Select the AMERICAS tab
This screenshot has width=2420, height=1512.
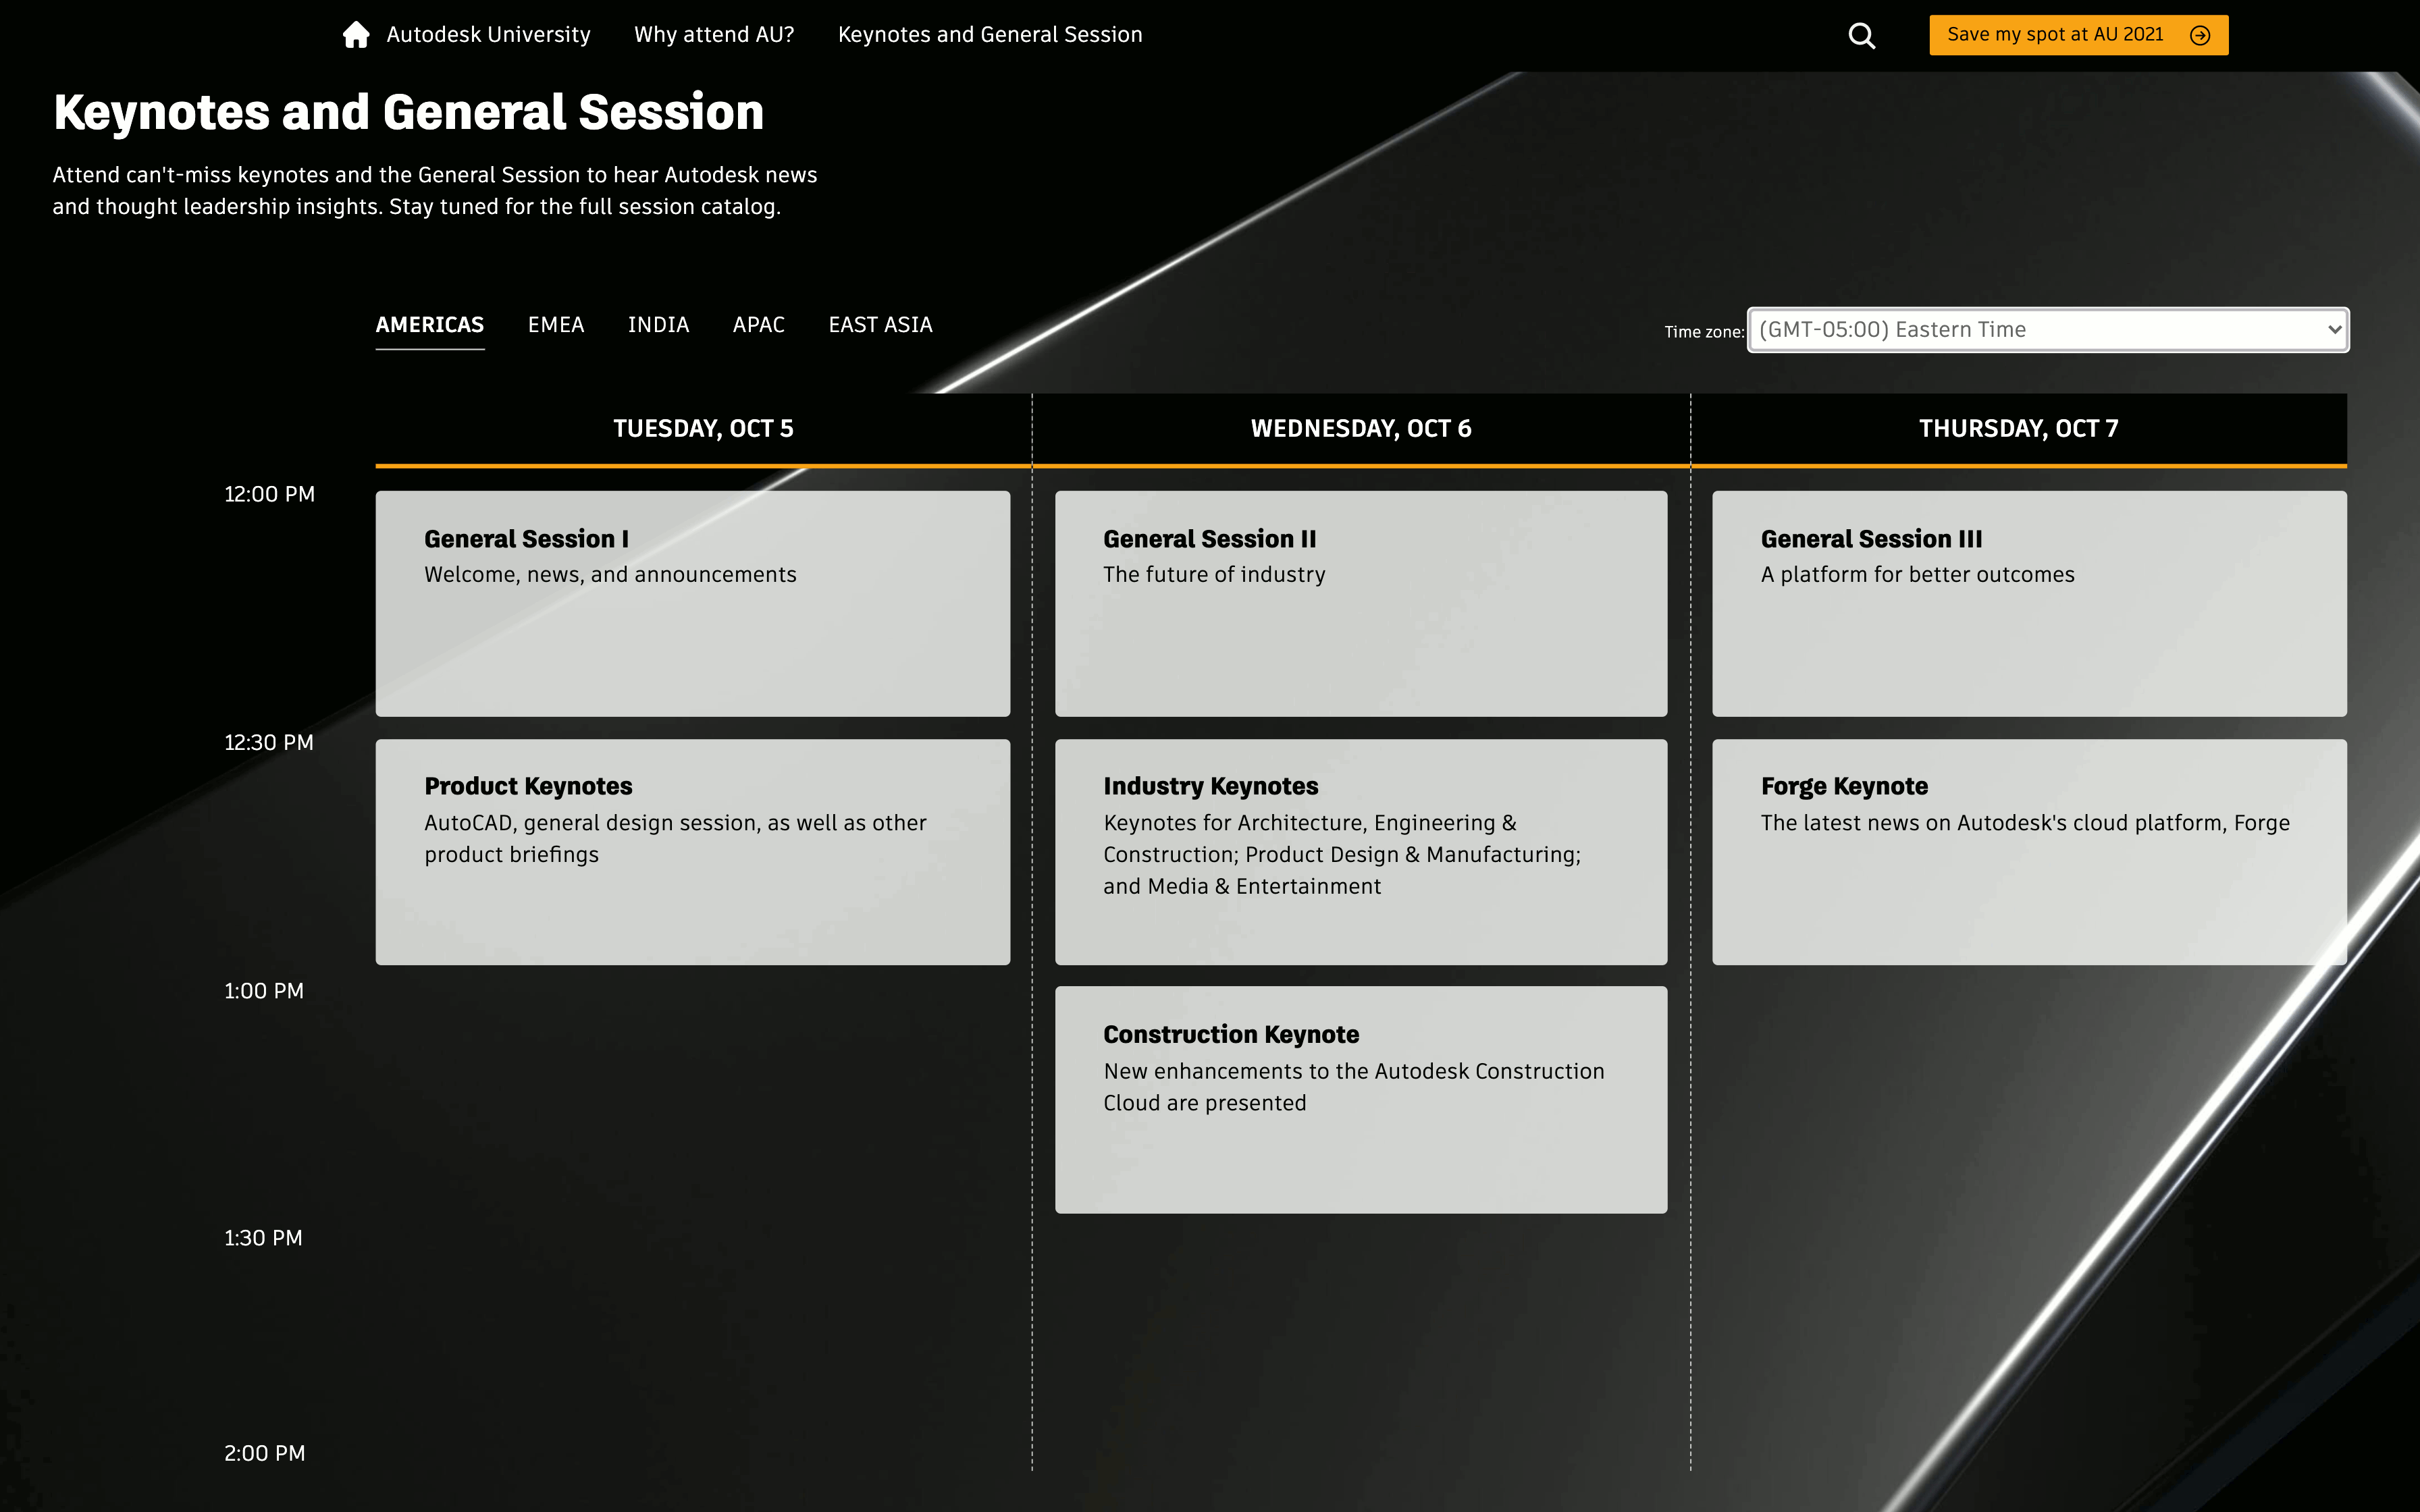429,325
